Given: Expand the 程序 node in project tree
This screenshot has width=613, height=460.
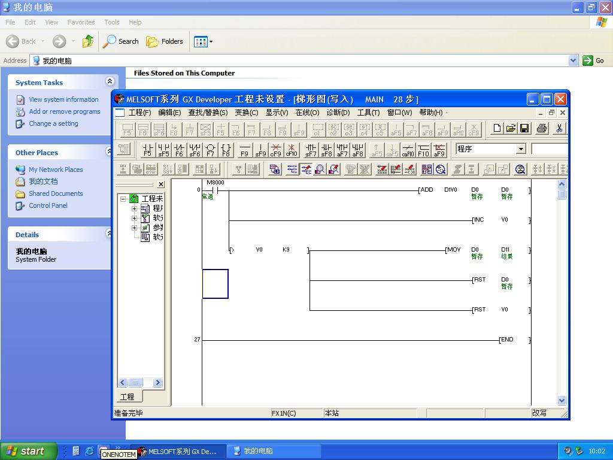Looking at the screenshot, I should point(134,208).
